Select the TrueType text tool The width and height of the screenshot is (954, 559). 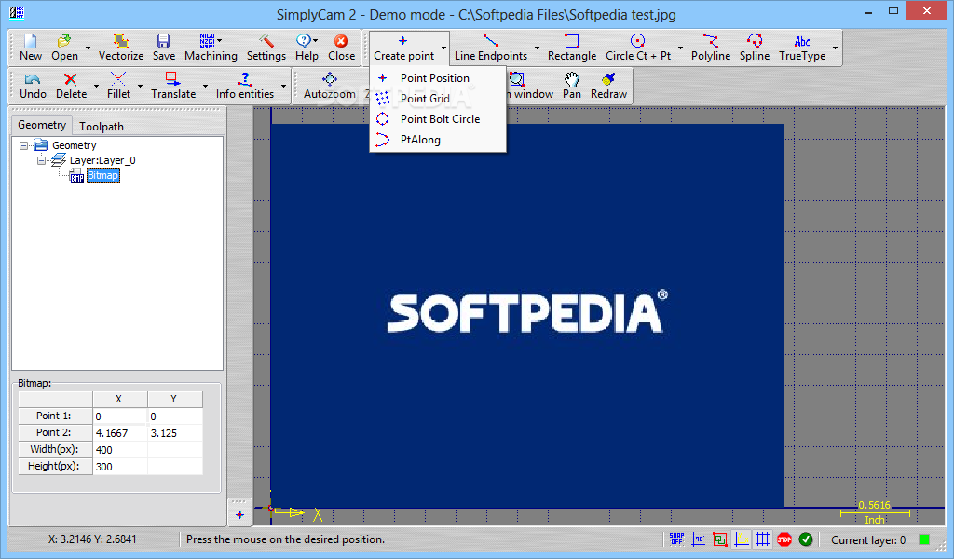tap(802, 48)
